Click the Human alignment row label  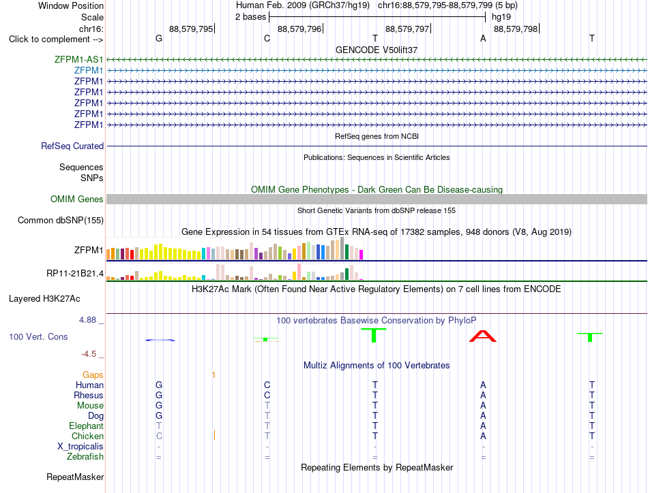pos(89,385)
